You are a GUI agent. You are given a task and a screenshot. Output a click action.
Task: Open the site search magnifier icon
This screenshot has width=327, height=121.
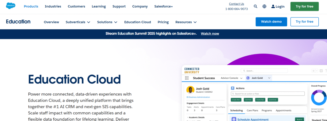(x=255, y=6)
